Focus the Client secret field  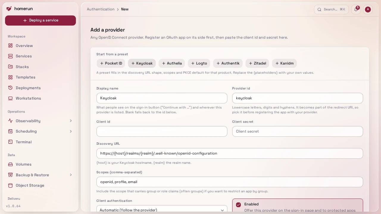point(298,131)
